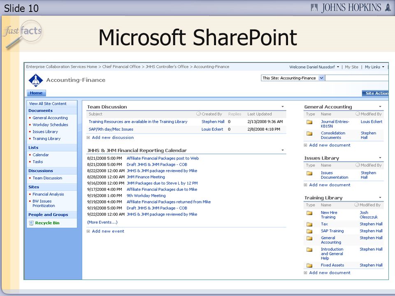
Task: Sort by the Last Updated column header
Action: click(x=260, y=114)
